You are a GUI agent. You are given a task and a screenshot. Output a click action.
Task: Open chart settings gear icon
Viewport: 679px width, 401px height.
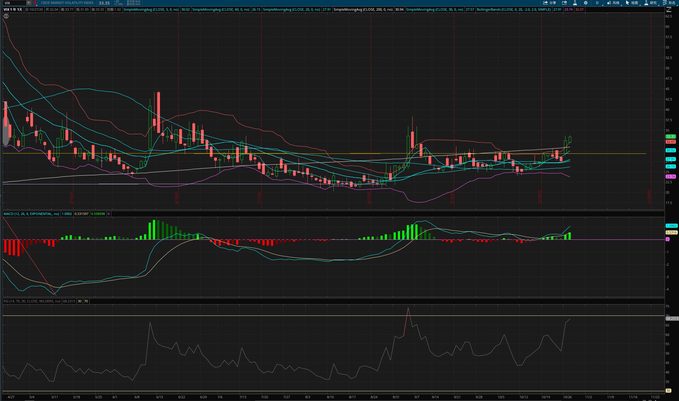586,3
